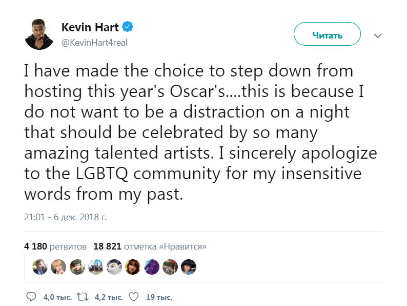This screenshot has width=407, height=306.
Task: Click the reply speech bubble icon
Action: 31,297
